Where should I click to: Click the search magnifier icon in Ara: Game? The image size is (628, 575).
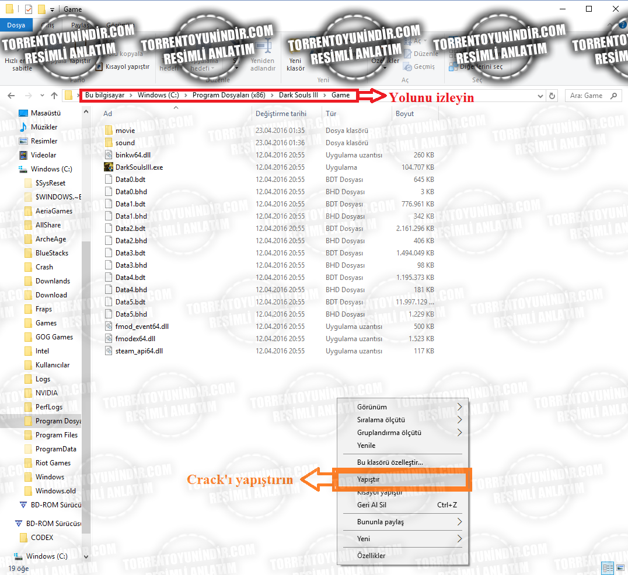click(613, 96)
